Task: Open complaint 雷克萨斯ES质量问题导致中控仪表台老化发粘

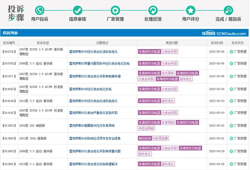Action: 99,63
